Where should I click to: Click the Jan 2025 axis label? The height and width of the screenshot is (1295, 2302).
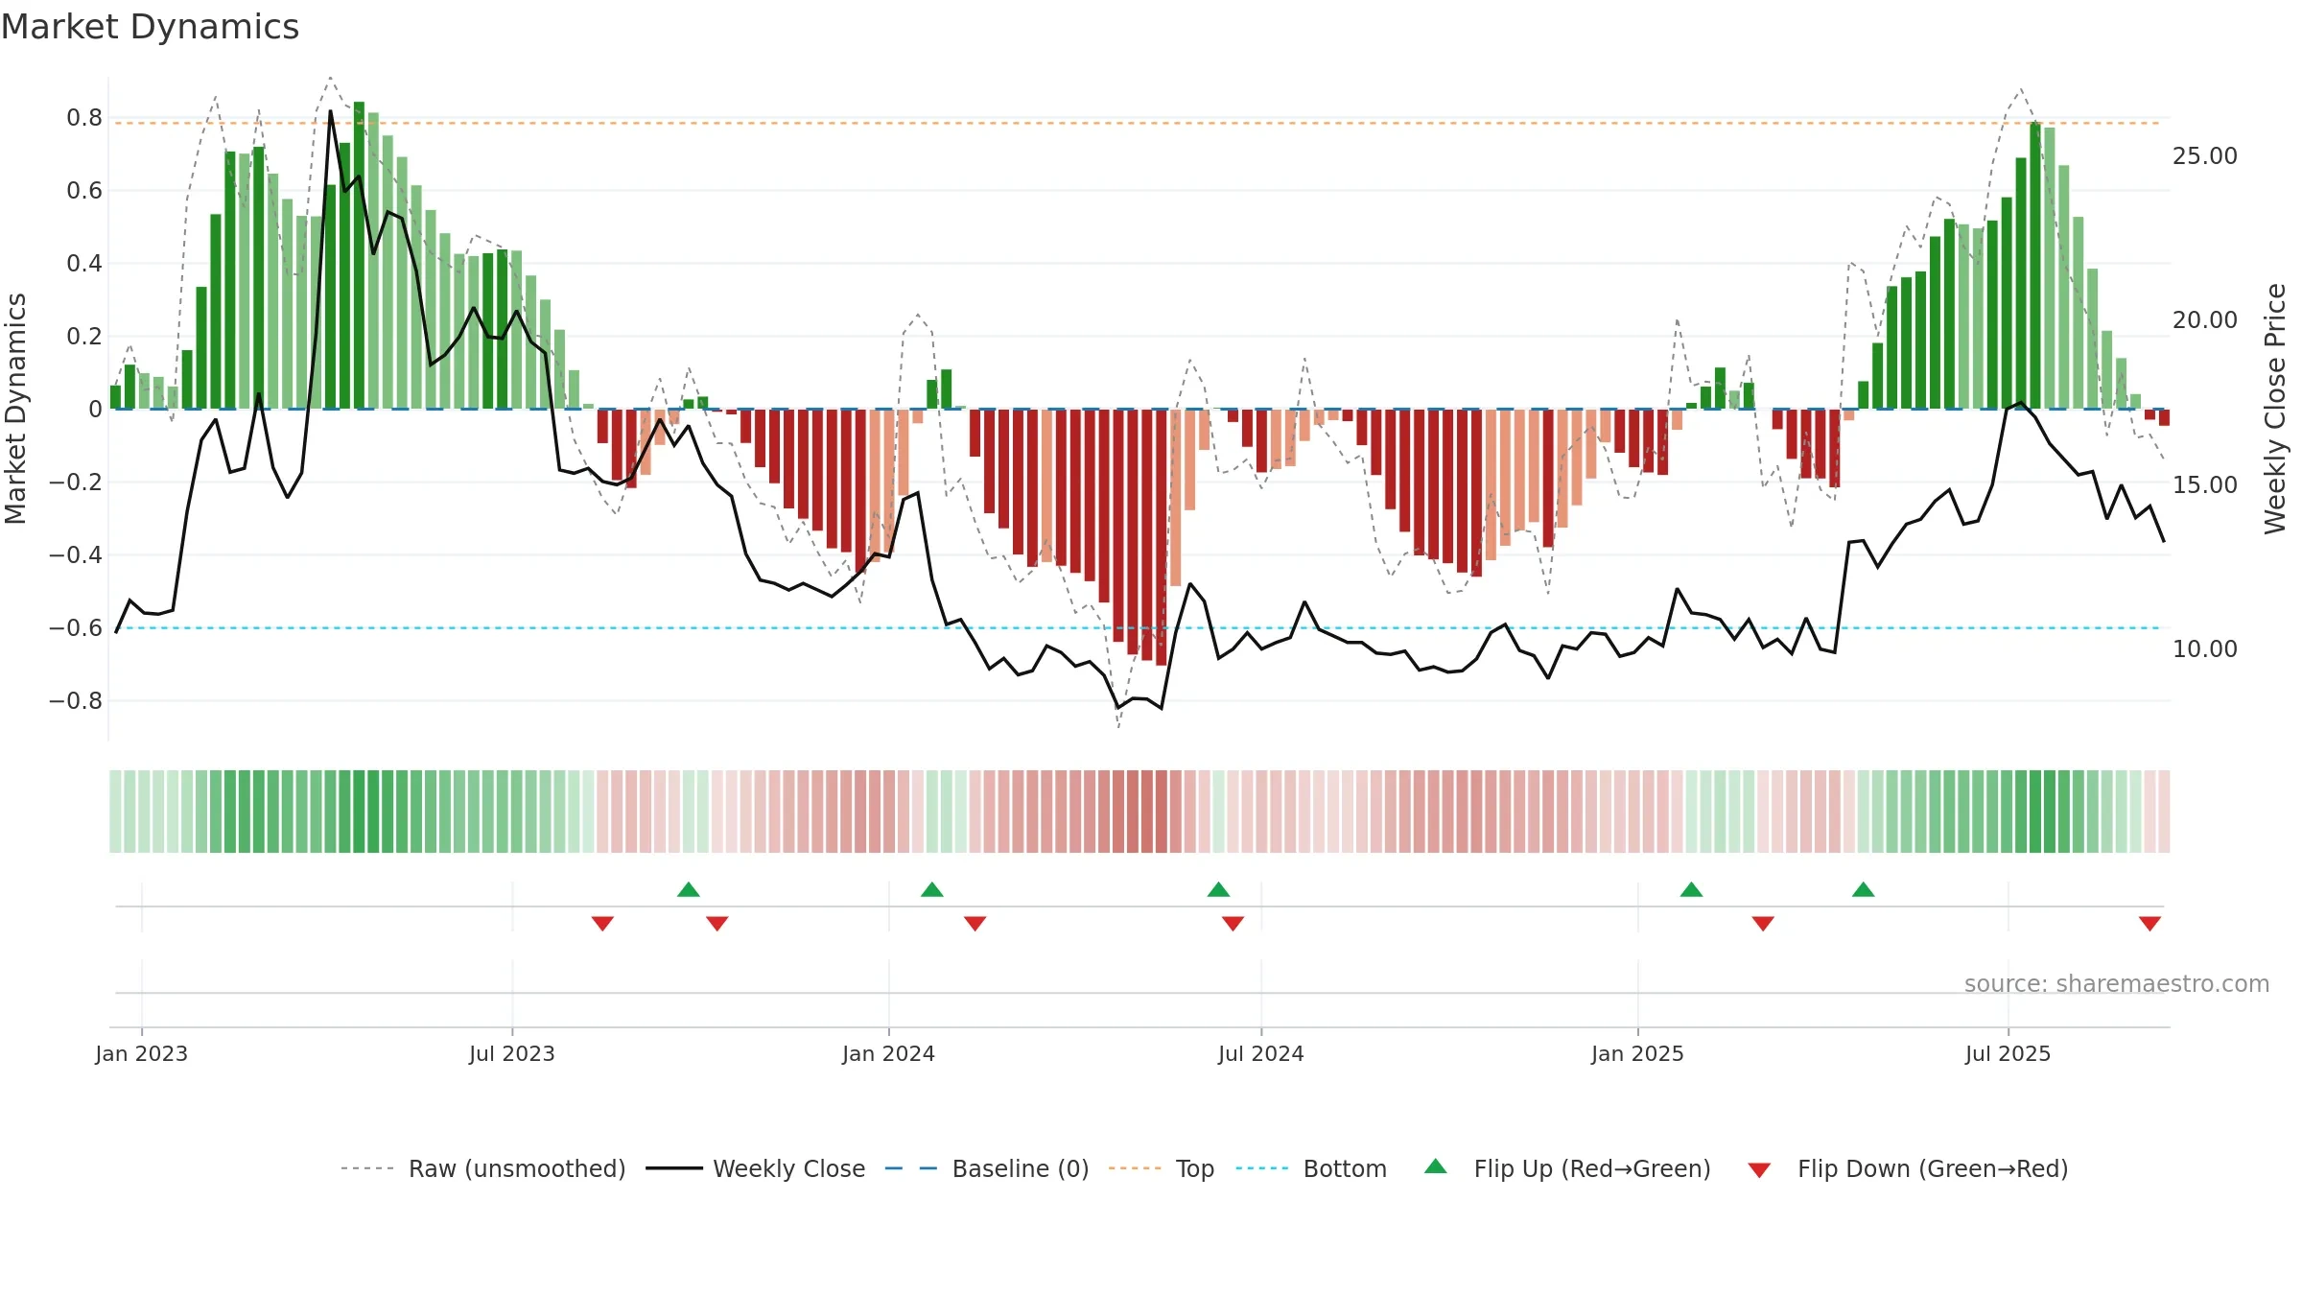click(1638, 1053)
